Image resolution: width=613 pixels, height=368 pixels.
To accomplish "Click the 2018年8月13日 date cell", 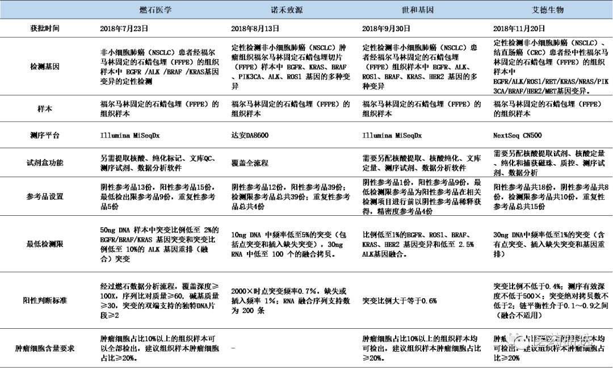I will 256,28.
